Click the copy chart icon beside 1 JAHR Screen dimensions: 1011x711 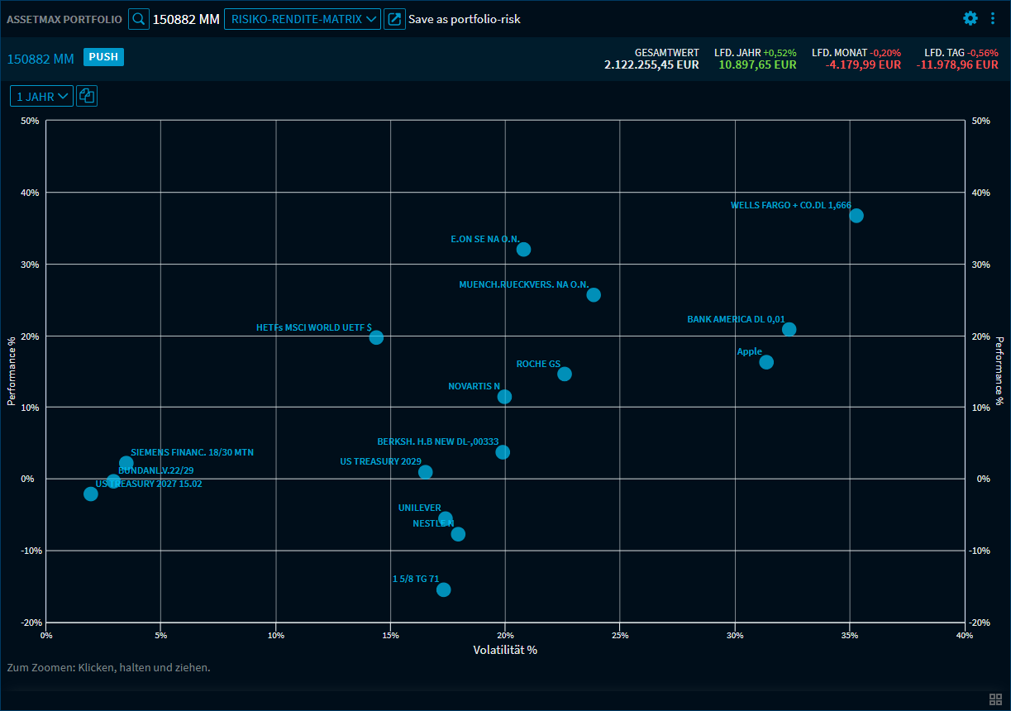(87, 97)
